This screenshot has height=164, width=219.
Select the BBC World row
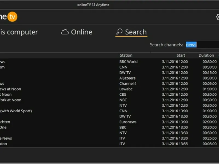point(109,62)
